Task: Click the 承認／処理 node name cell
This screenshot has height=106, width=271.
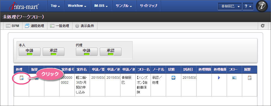Action: (158, 85)
